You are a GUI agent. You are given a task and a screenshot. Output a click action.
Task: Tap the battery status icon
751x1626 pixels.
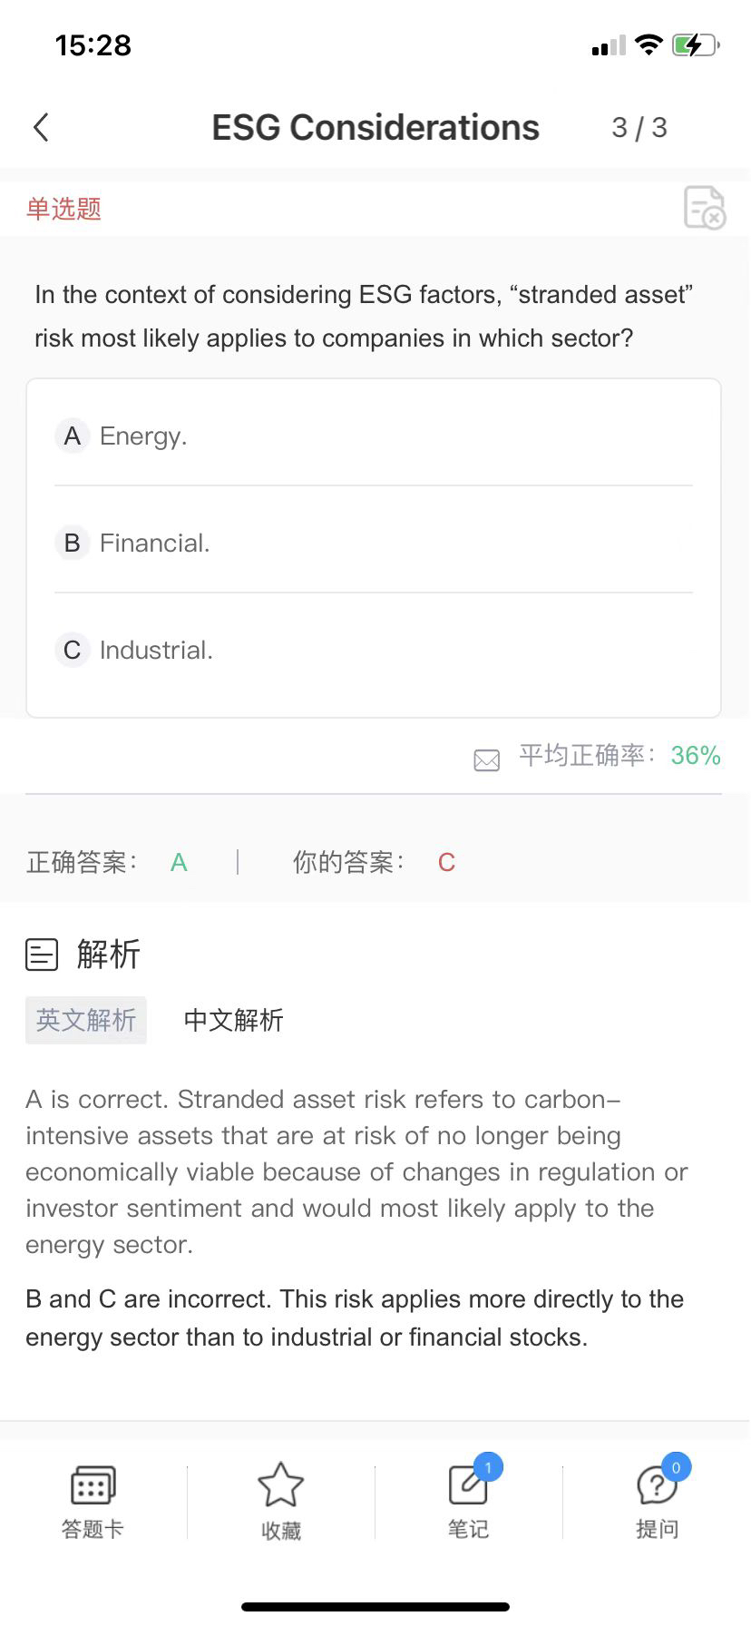coord(695,45)
